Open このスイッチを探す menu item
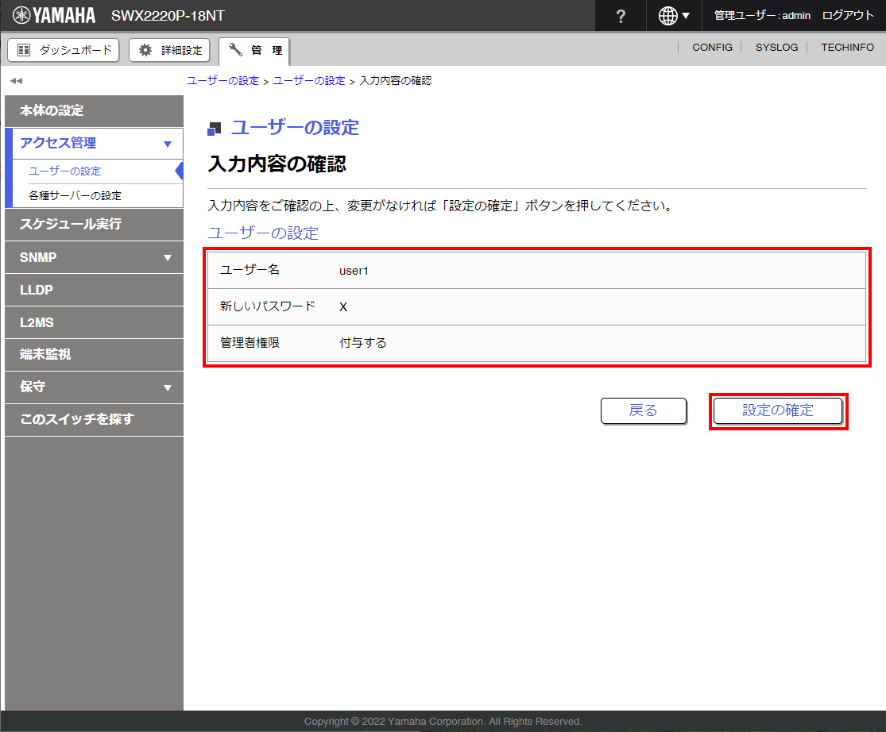Screen dimensions: 886x732 click(x=77, y=419)
